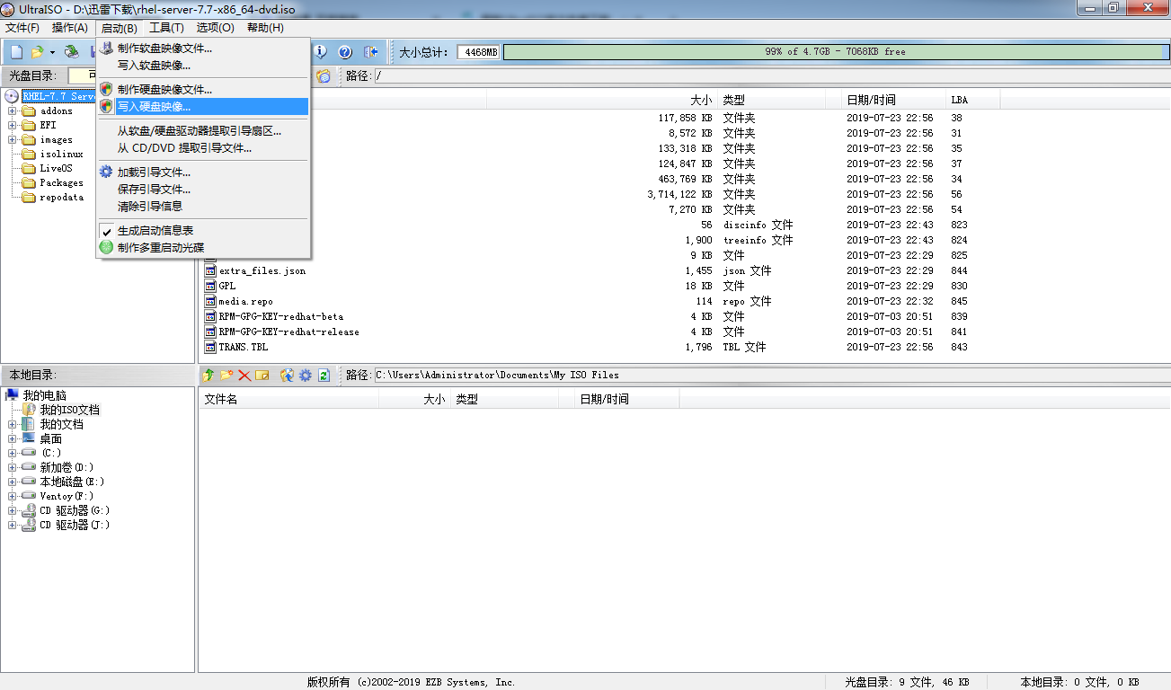The image size is (1171, 690).
Task: Click the gear icon beside 加载引导文件
Action: pyautogui.click(x=107, y=172)
